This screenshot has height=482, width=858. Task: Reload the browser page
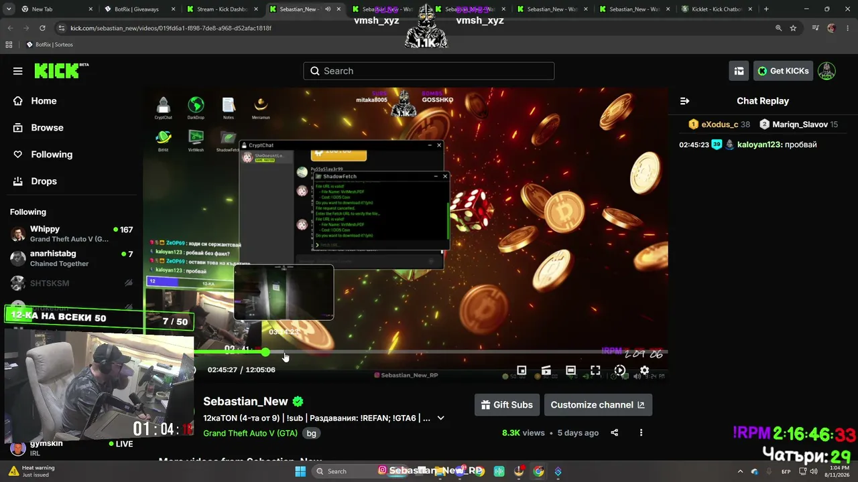(42, 28)
